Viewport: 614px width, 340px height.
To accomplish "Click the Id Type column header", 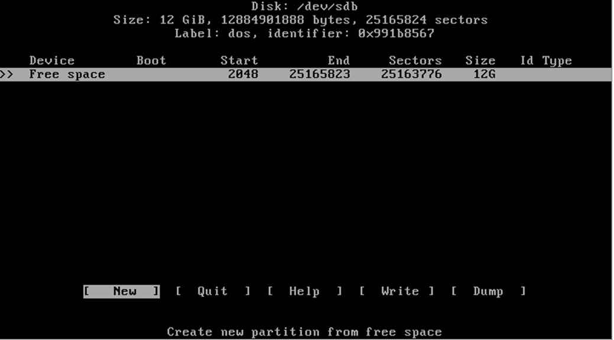I will pyautogui.click(x=545, y=61).
